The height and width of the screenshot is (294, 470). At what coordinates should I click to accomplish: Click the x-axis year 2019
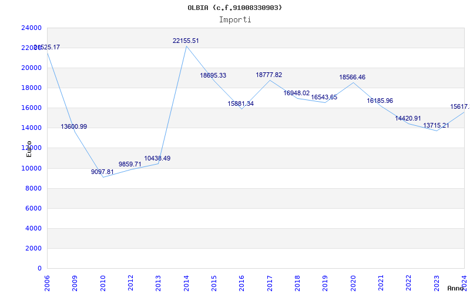pyautogui.click(x=325, y=283)
